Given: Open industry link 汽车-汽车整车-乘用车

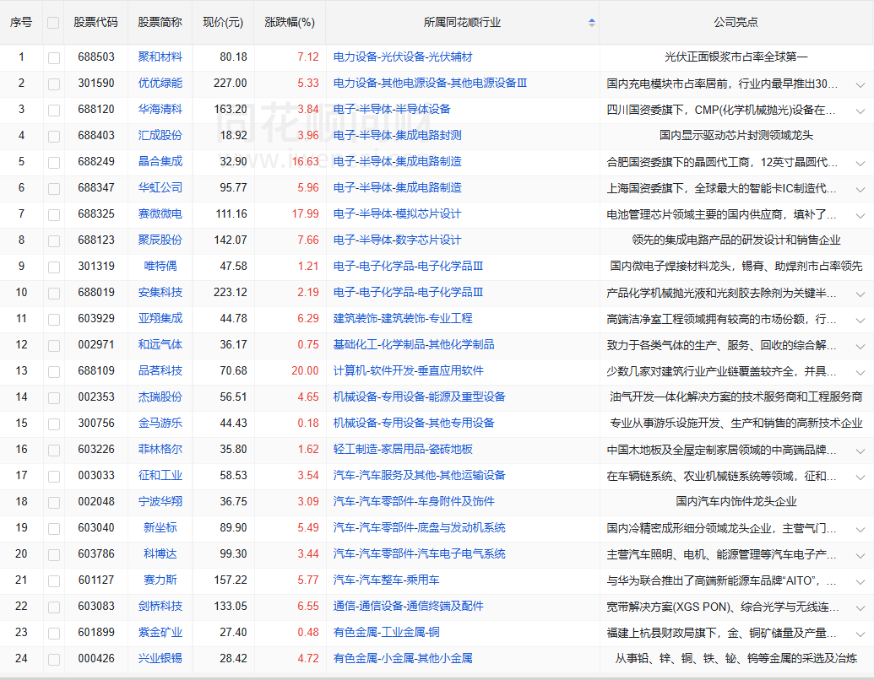Looking at the screenshot, I should click(386, 580).
